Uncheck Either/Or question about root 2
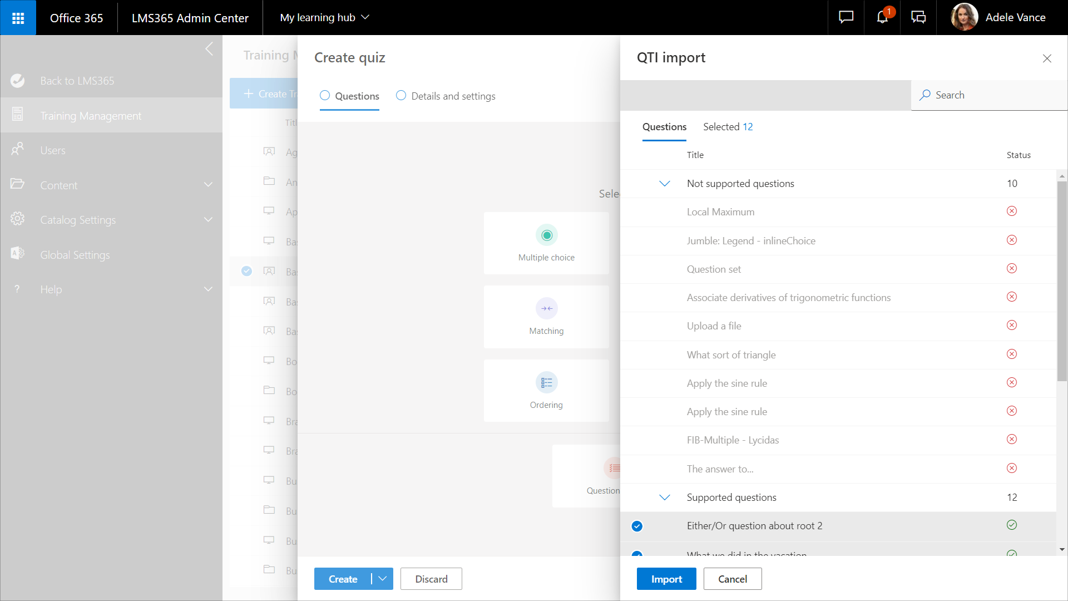This screenshot has height=601, width=1068. pyautogui.click(x=637, y=526)
